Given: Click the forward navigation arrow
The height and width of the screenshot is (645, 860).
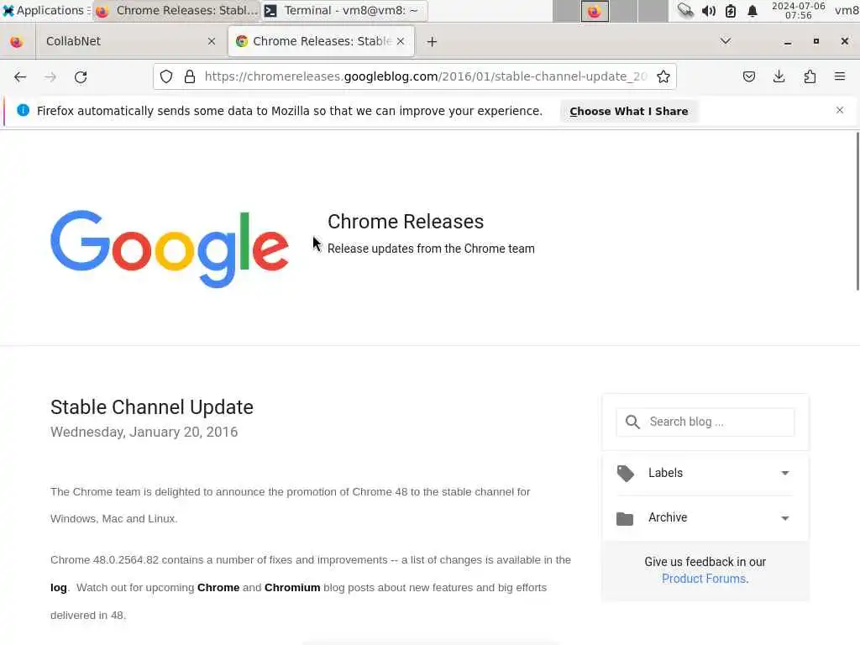Looking at the screenshot, I should pos(50,76).
